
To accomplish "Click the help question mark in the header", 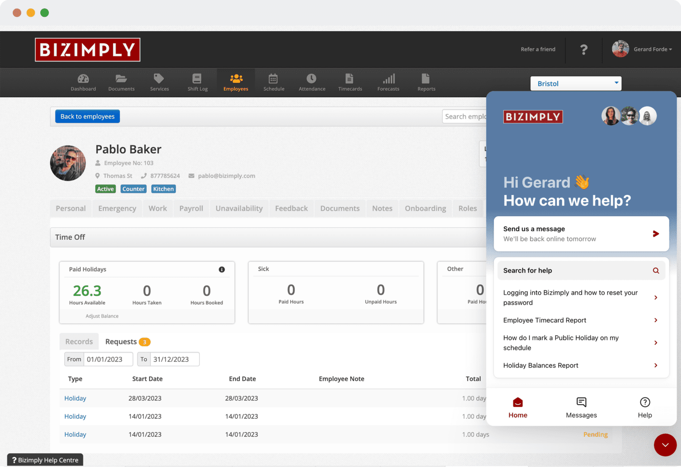I will tap(584, 49).
